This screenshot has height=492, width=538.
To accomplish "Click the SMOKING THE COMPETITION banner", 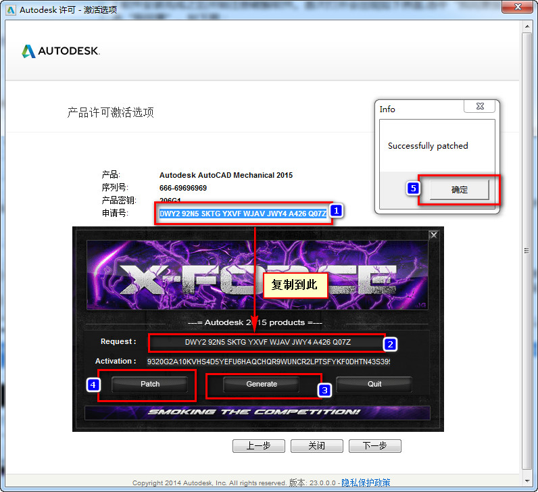I will tap(257, 412).
